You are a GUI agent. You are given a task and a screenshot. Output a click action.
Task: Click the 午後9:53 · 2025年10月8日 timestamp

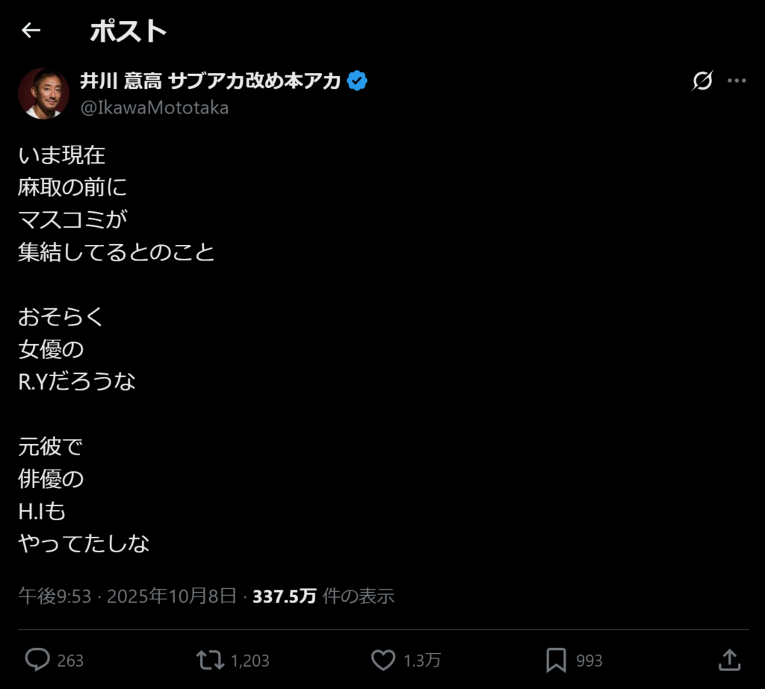click(127, 596)
